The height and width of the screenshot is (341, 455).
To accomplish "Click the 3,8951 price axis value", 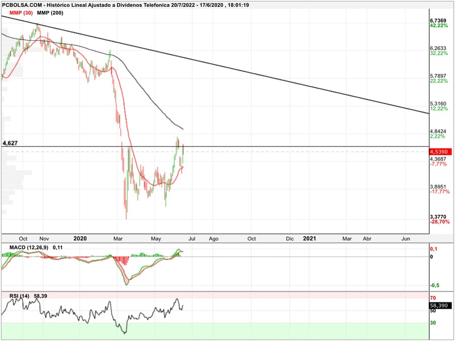I will tap(438, 187).
